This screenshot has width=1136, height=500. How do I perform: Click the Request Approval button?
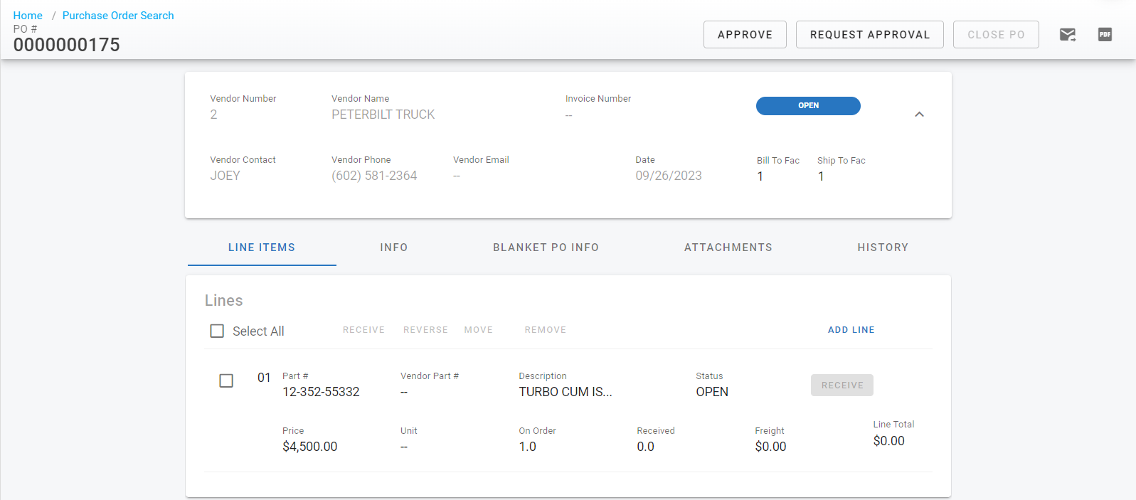pos(869,35)
